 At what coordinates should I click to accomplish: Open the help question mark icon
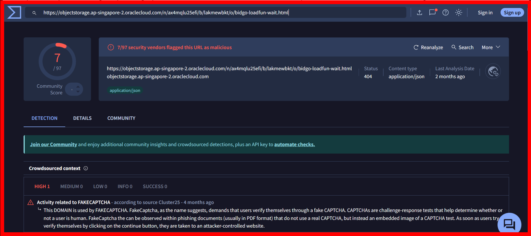(445, 12)
